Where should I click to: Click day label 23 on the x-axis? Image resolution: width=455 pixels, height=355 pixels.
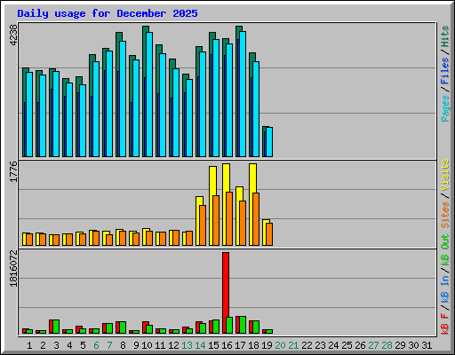tap(320, 345)
